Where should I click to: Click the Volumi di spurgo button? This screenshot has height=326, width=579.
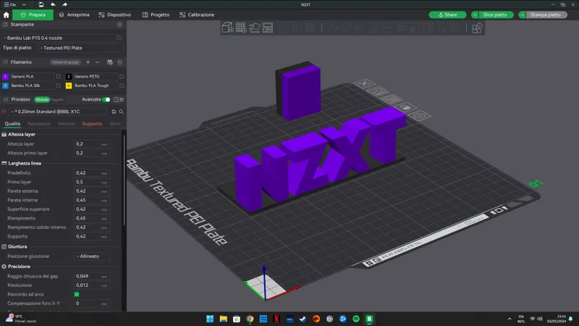coord(65,62)
